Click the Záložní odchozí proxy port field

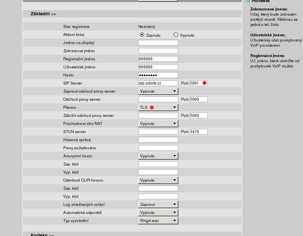coord(198,116)
